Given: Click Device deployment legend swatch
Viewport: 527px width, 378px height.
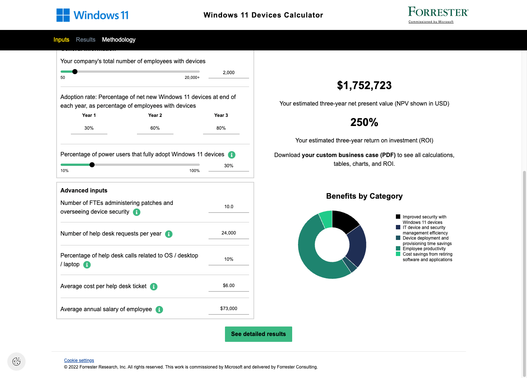Looking at the screenshot, I should coord(398,238).
